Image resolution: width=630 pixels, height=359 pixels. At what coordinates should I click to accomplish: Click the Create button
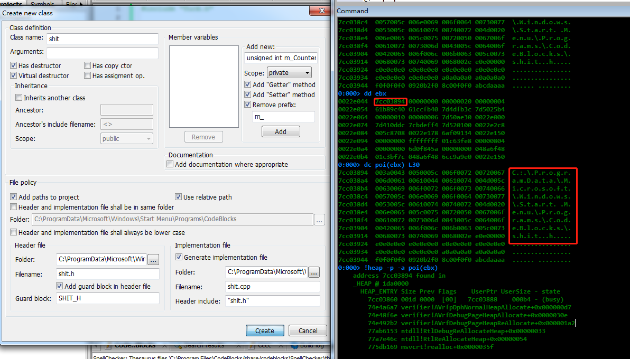[265, 331]
